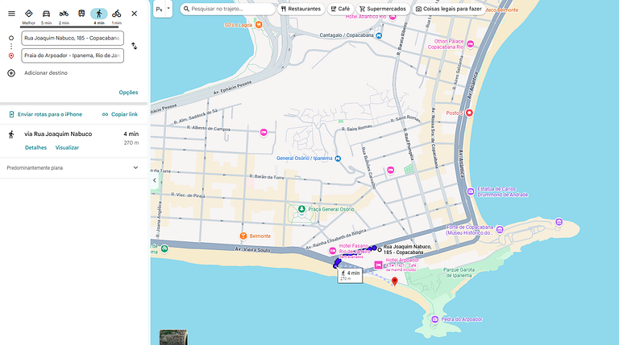Image resolution: width=619 pixels, height=345 pixels.
Task: Click the Hotel Atlantico Rio marker
Action: [x=393, y=17]
